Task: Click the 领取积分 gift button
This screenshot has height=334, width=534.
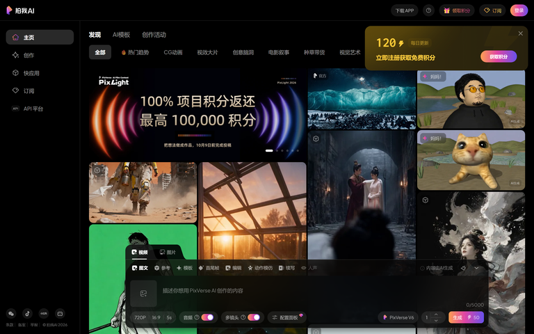Action: pos(457,10)
